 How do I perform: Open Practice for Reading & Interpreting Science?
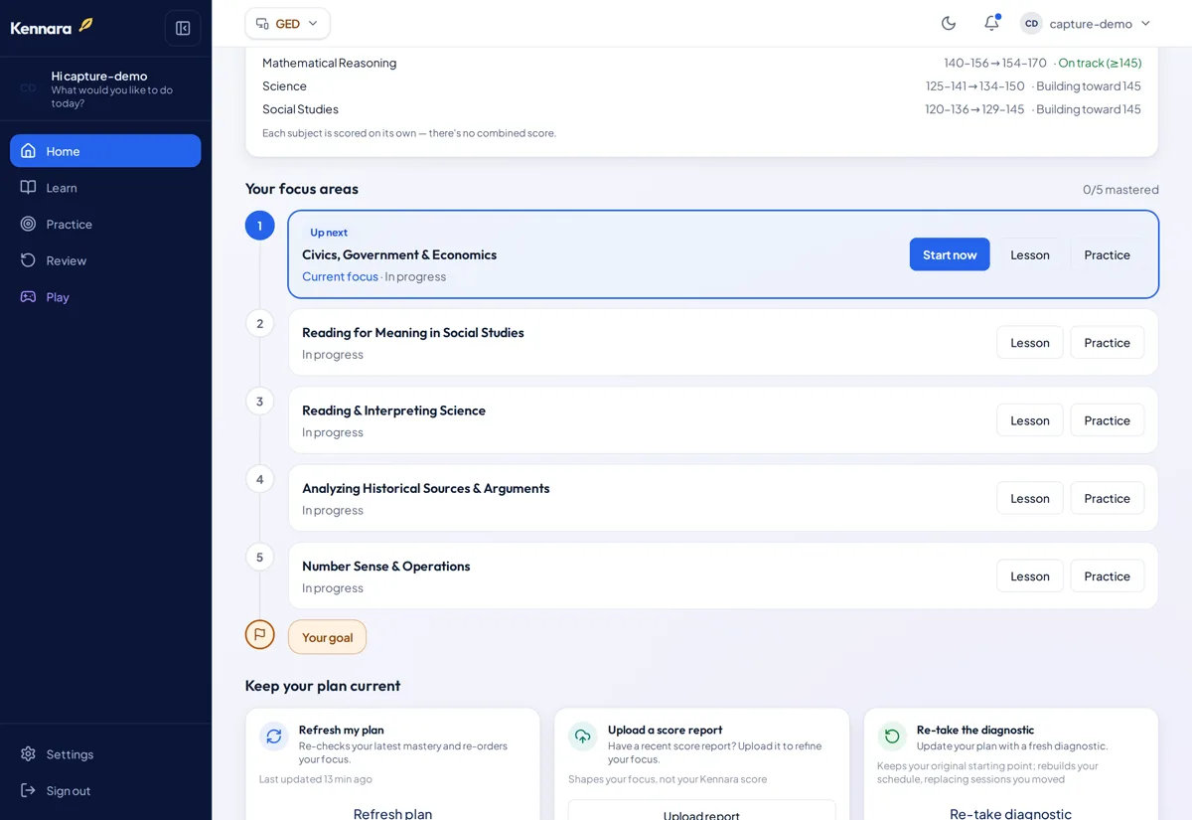[1108, 420]
